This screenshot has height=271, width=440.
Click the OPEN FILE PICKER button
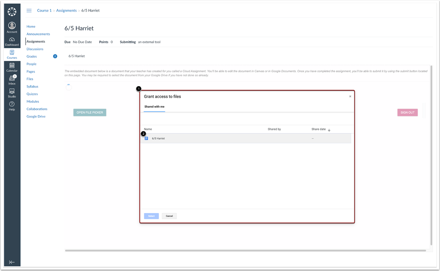click(90, 112)
